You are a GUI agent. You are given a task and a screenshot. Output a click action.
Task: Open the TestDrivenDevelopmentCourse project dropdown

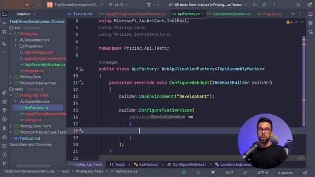click(x=75, y=4)
